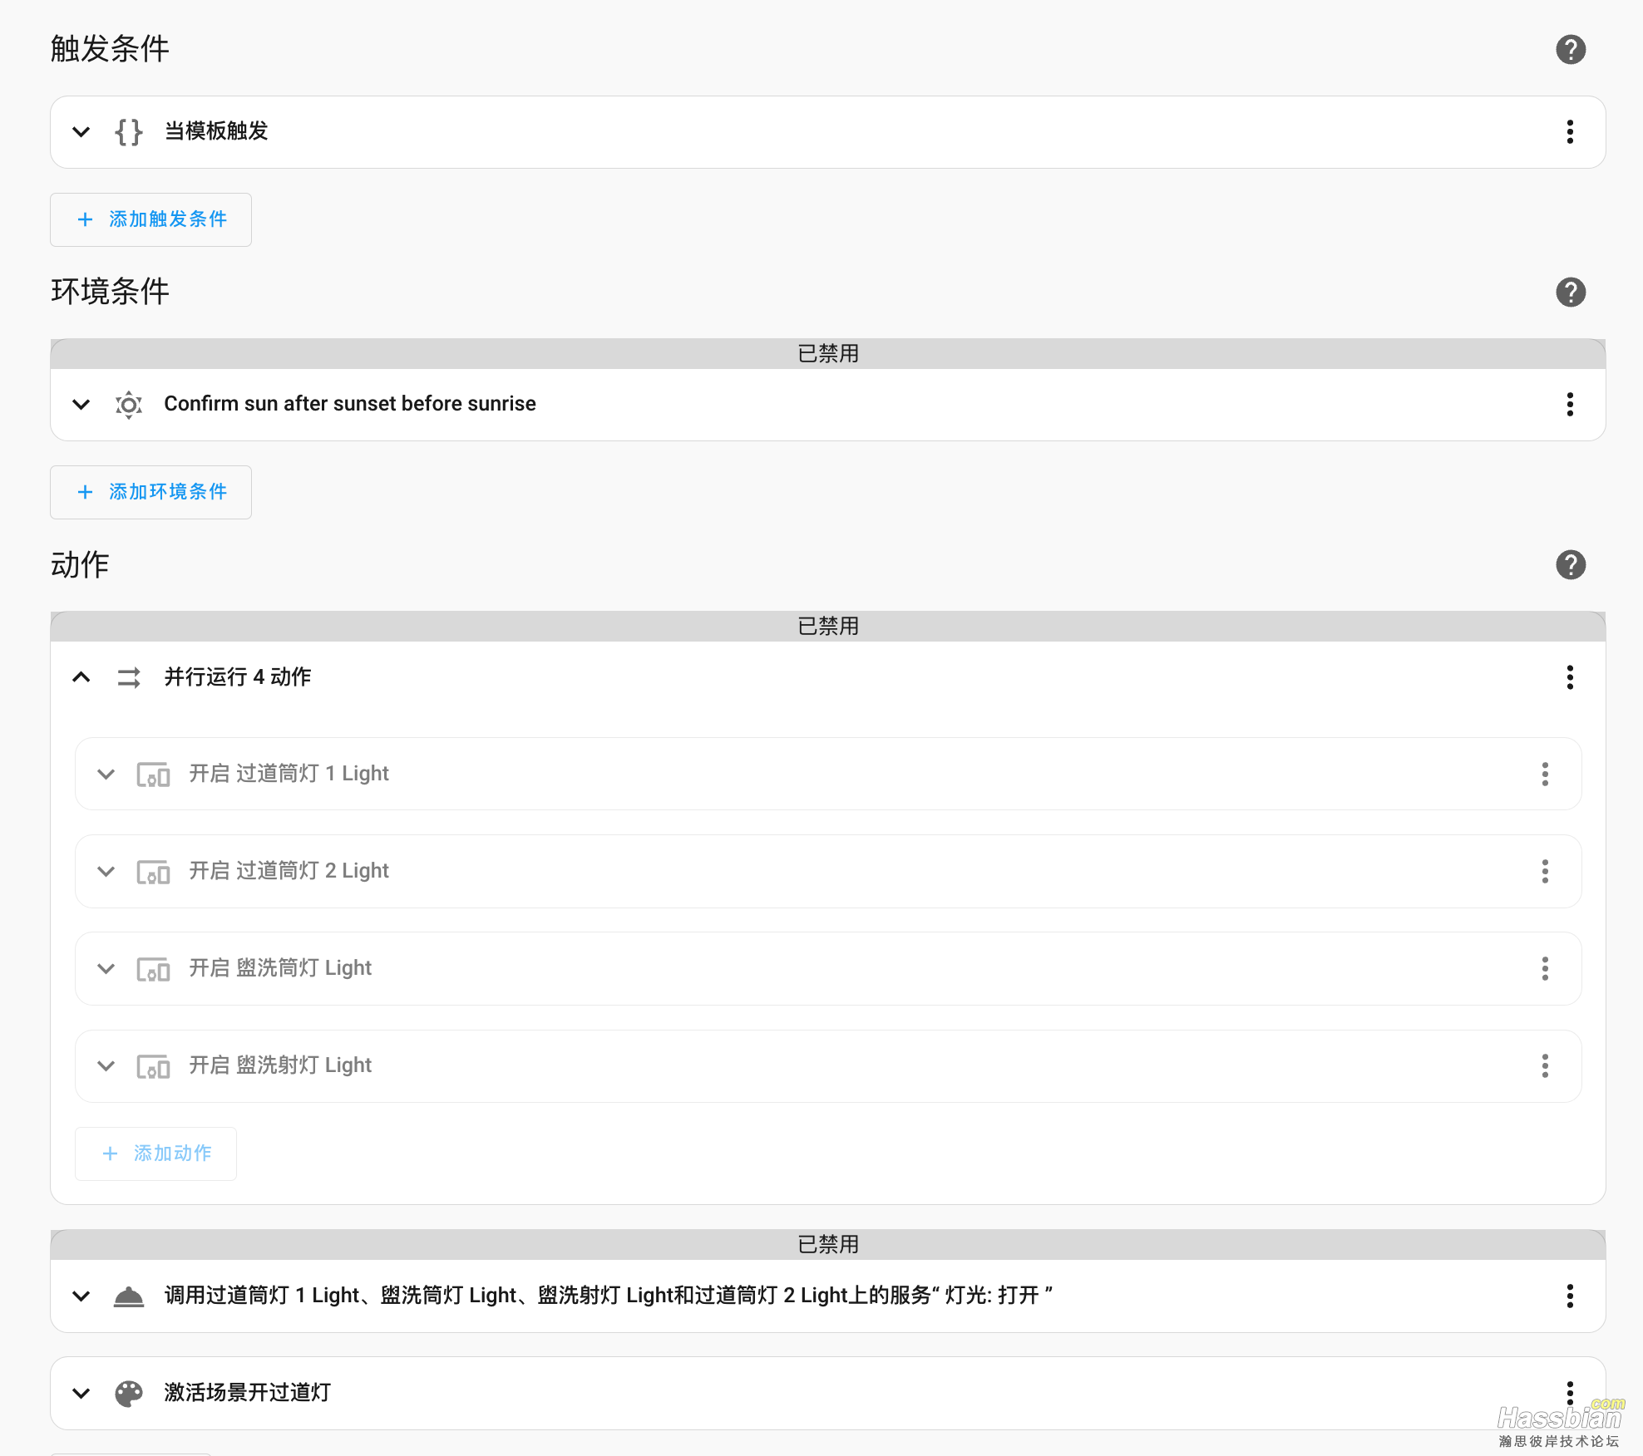Viewport: 1643px width, 1456px height.
Task: Expand the 激活场景开过道灯 action
Action: (x=81, y=1393)
